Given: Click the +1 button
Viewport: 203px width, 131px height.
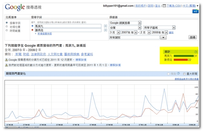Looking at the screenshot, I should click(195, 11).
